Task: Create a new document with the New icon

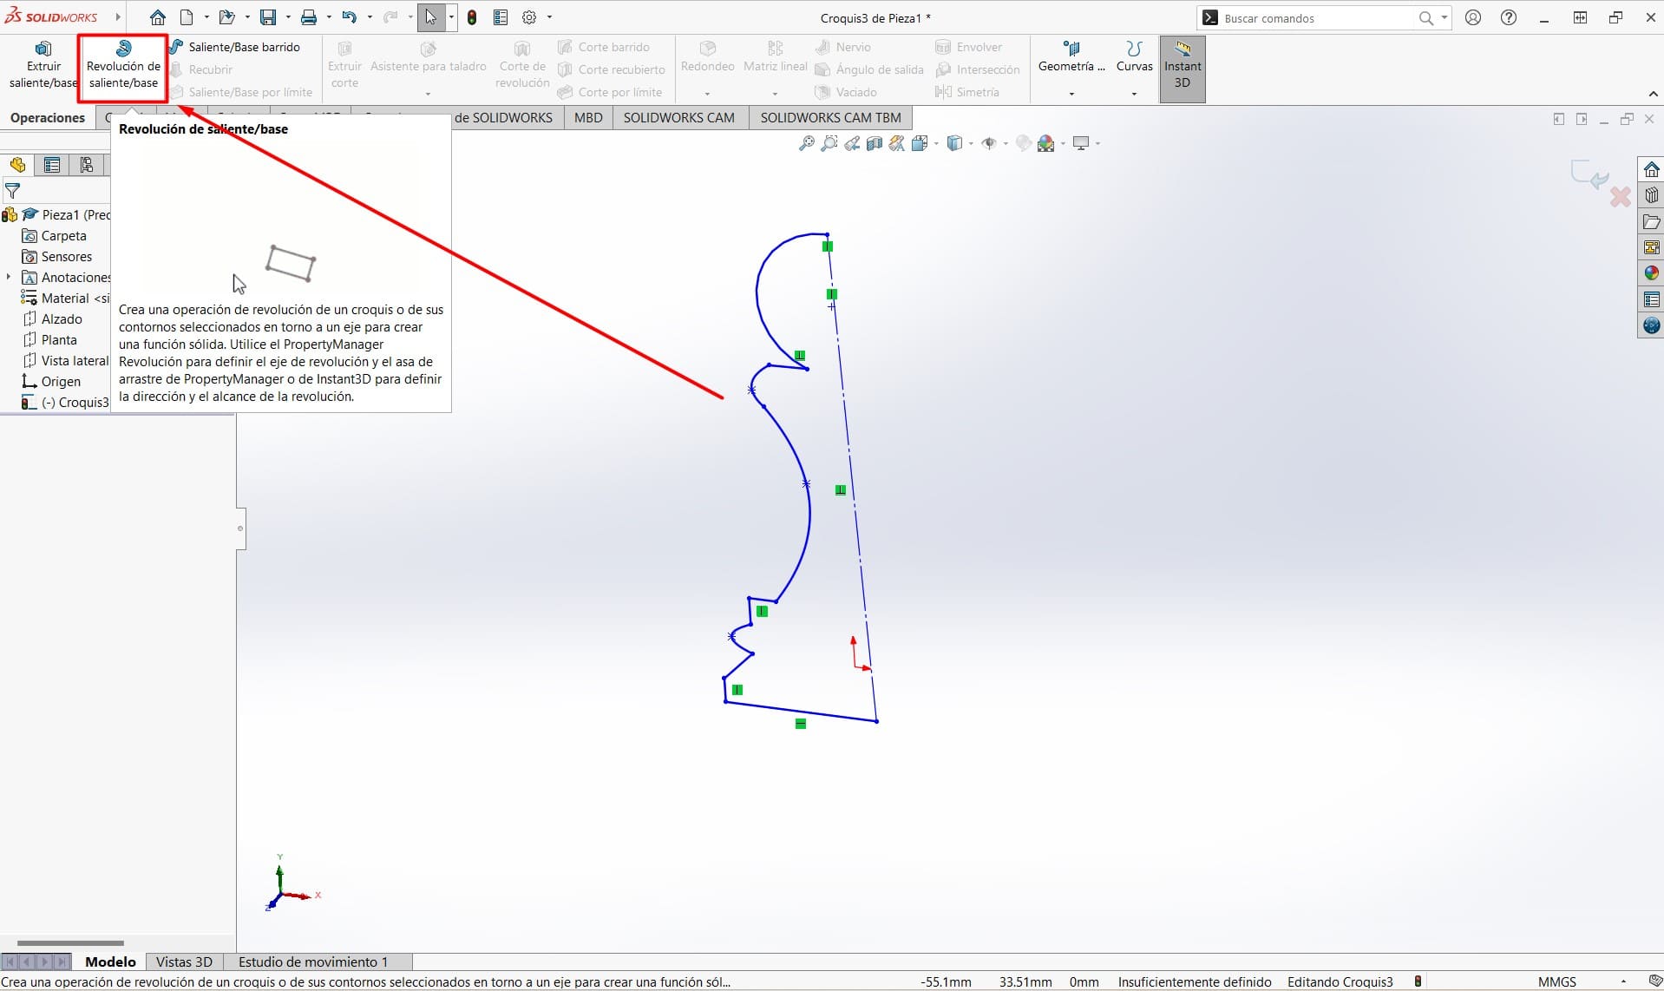Action: tap(187, 17)
